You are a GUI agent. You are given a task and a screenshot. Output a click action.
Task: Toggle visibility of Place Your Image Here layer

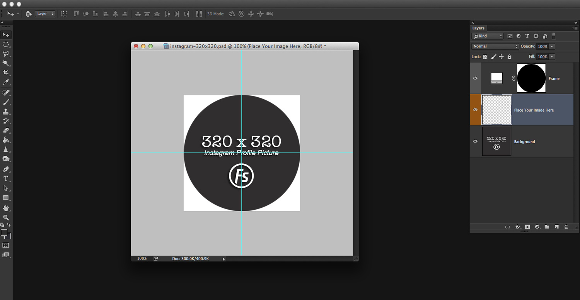(476, 110)
